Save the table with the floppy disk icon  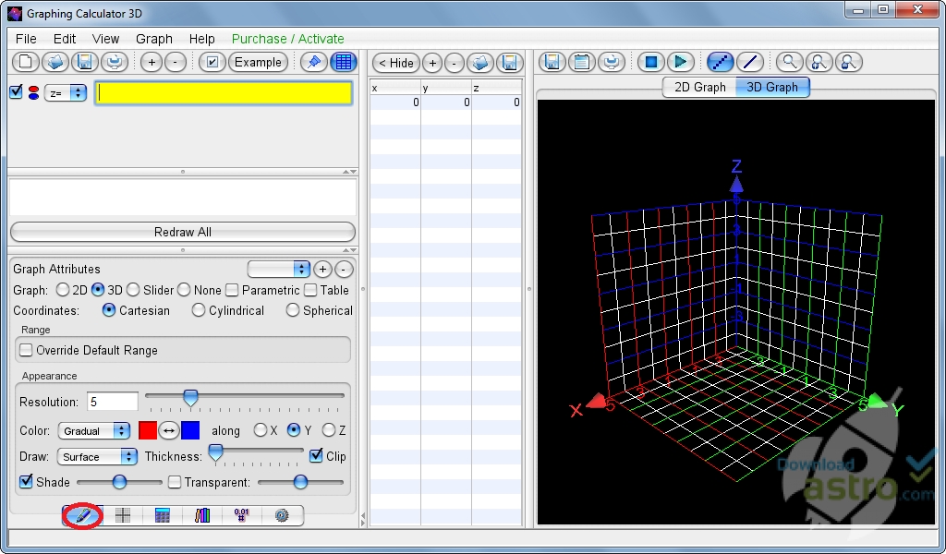click(509, 63)
